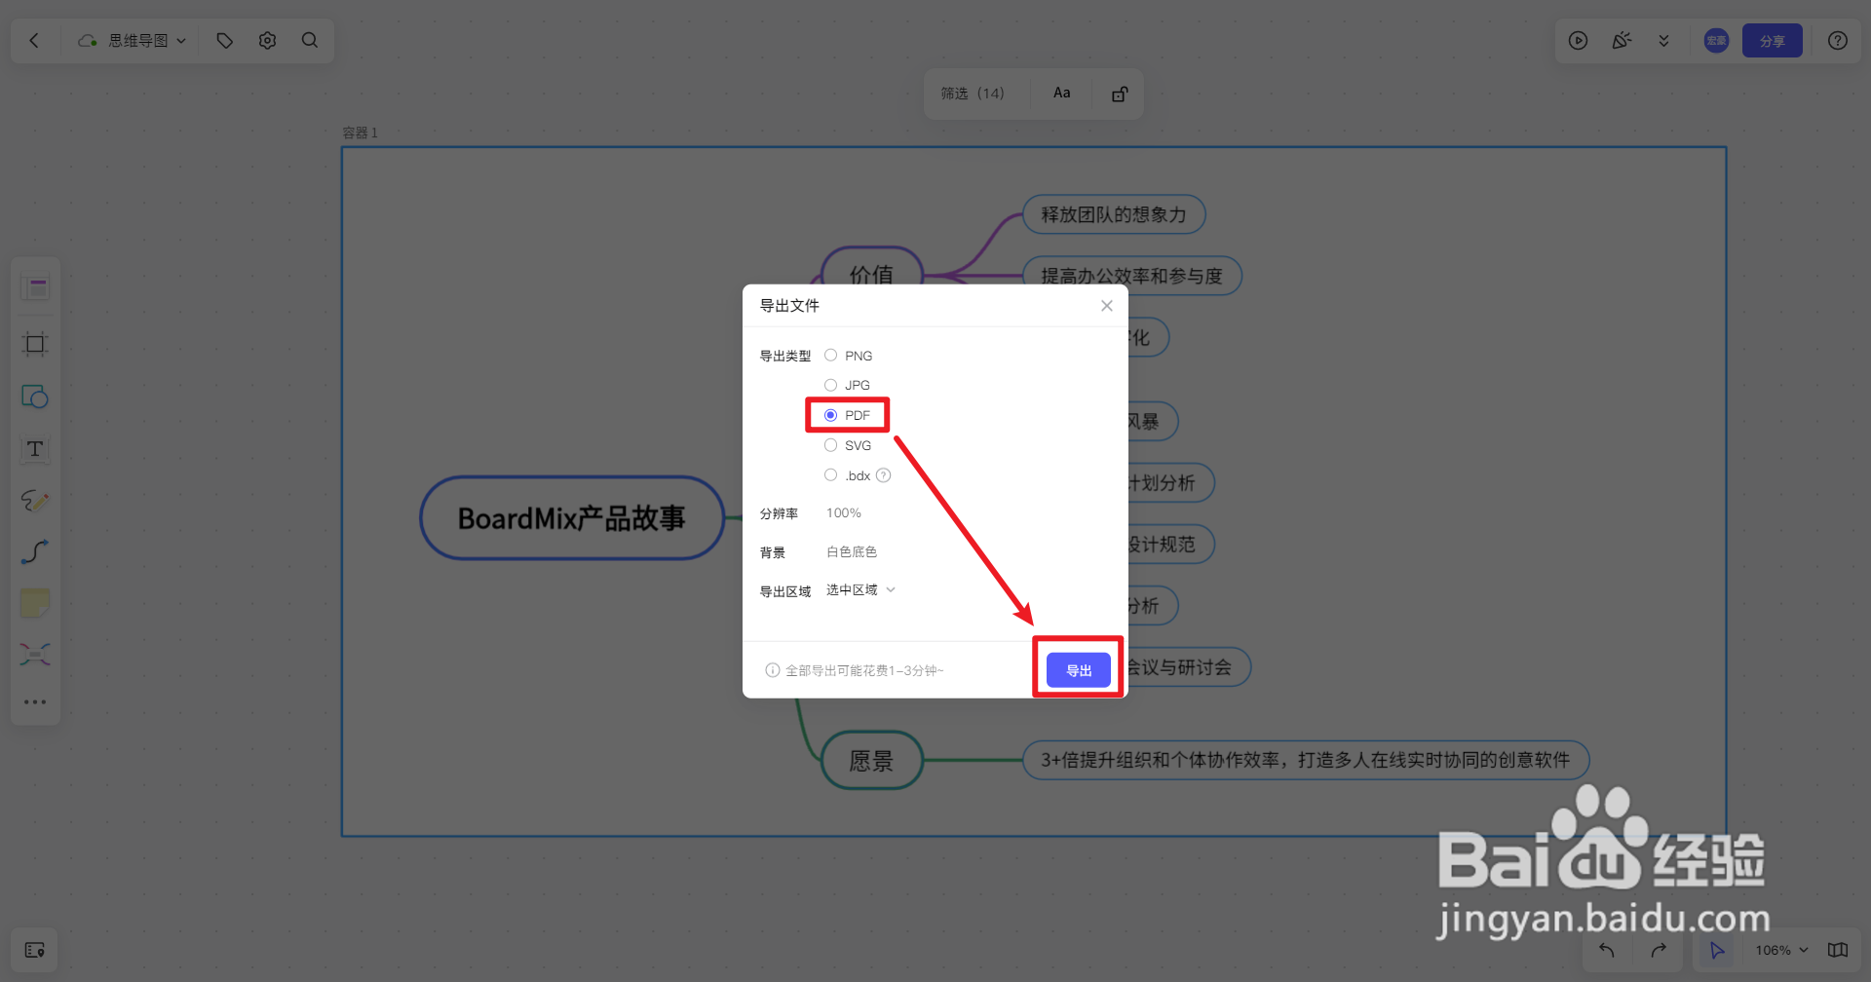Click the info icon beside export time hint
Image resolution: width=1871 pixels, height=982 pixels.
point(773,670)
